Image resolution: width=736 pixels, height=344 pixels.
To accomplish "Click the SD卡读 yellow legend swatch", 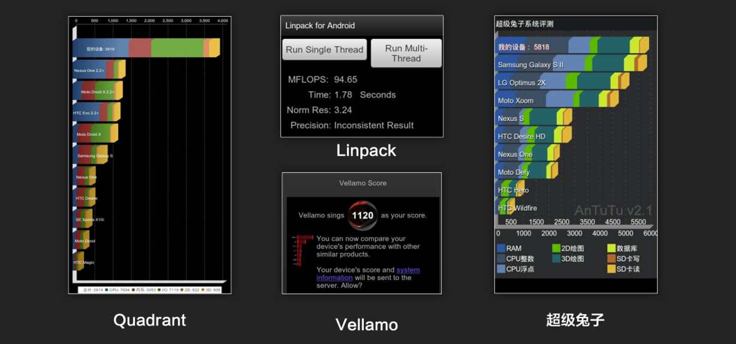I will 611,269.
